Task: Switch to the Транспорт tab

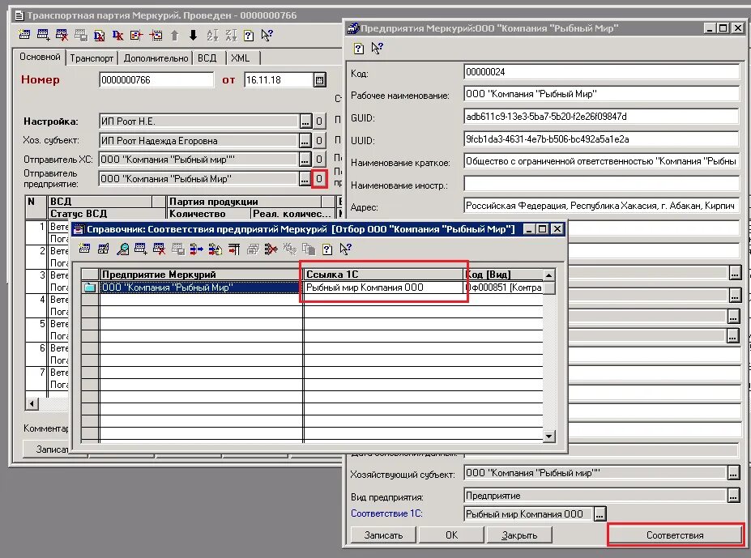Action: 92,58
